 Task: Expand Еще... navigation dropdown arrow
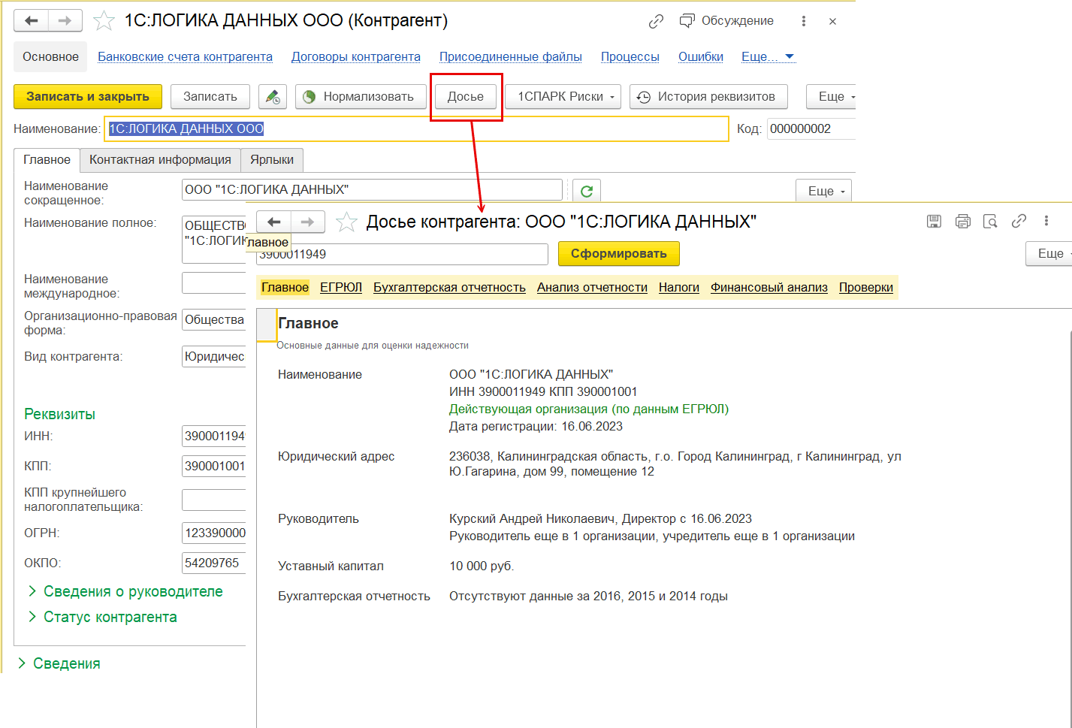(790, 56)
